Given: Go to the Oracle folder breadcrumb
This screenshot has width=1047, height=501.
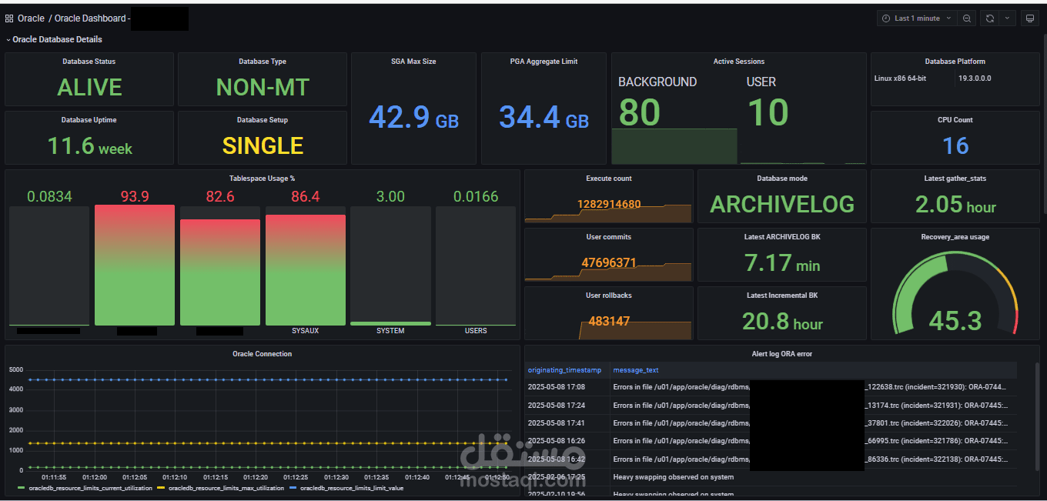Looking at the screenshot, I should click(31, 18).
